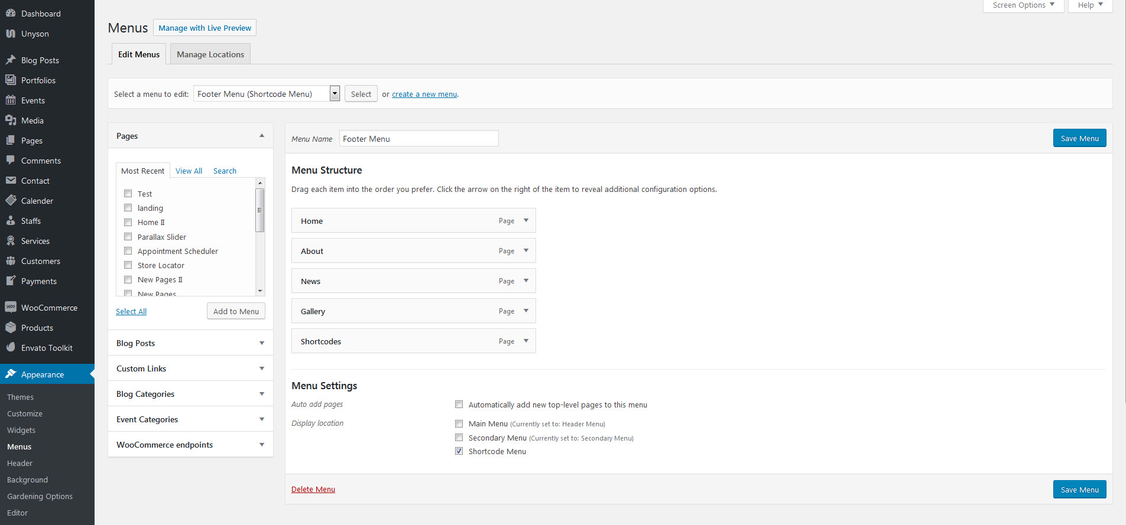
Task: Click the Unyson plugin icon
Action: (11, 34)
